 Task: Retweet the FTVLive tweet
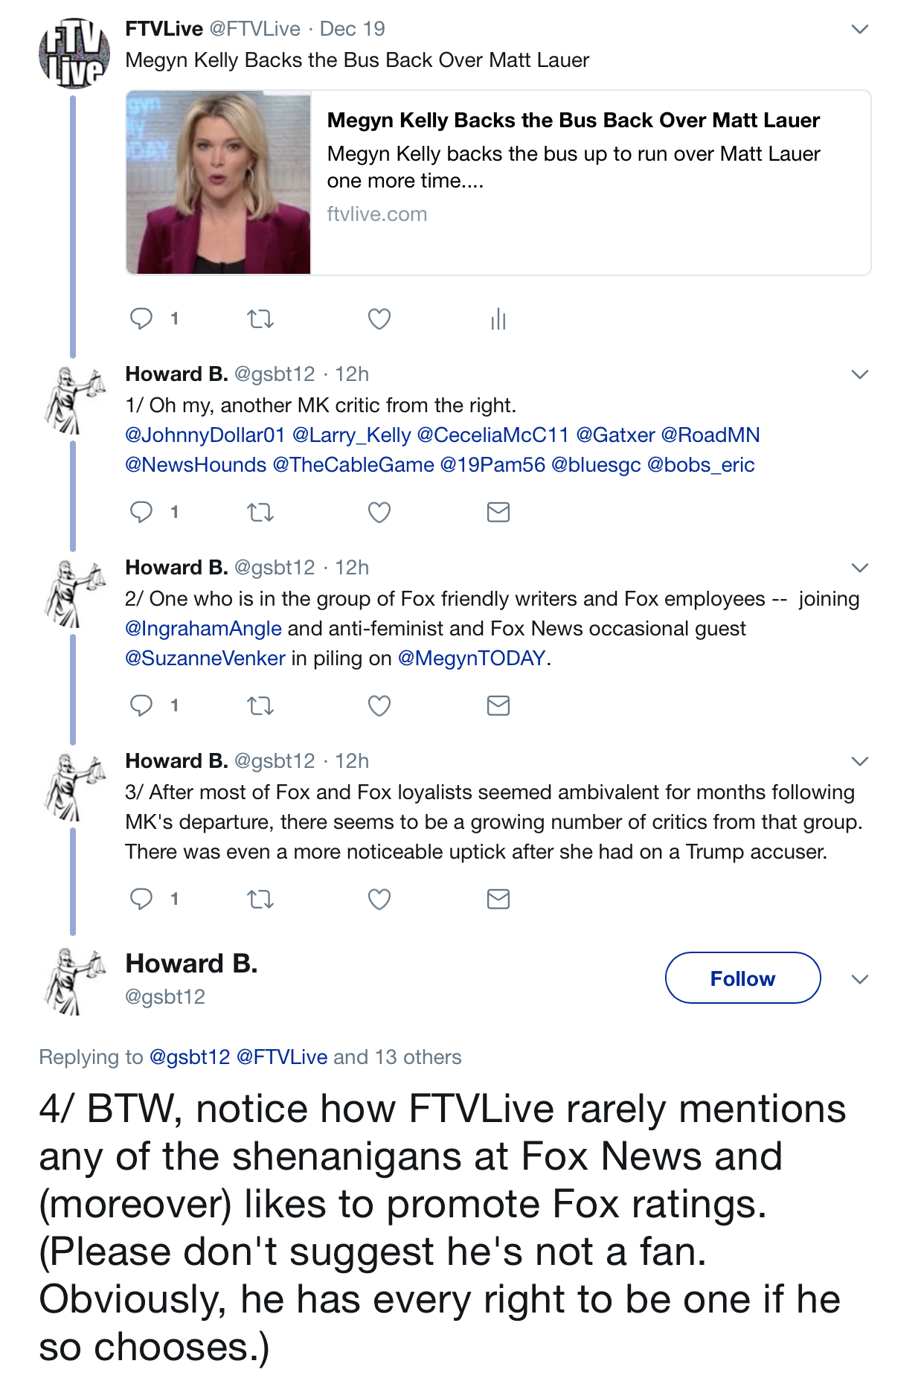click(260, 319)
